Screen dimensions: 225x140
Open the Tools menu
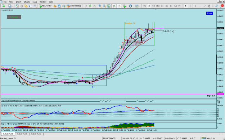click(x=35, y=2)
